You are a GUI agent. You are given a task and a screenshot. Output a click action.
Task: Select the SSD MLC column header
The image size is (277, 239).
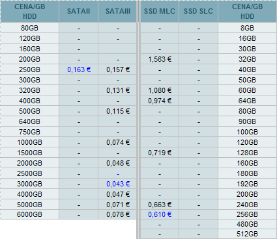[160, 11]
